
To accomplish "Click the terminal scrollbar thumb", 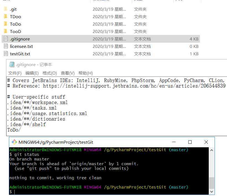I will [x=212, y=183].
